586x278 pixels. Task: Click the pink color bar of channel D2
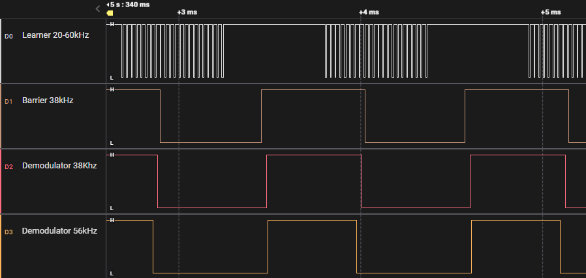[1, 181]
